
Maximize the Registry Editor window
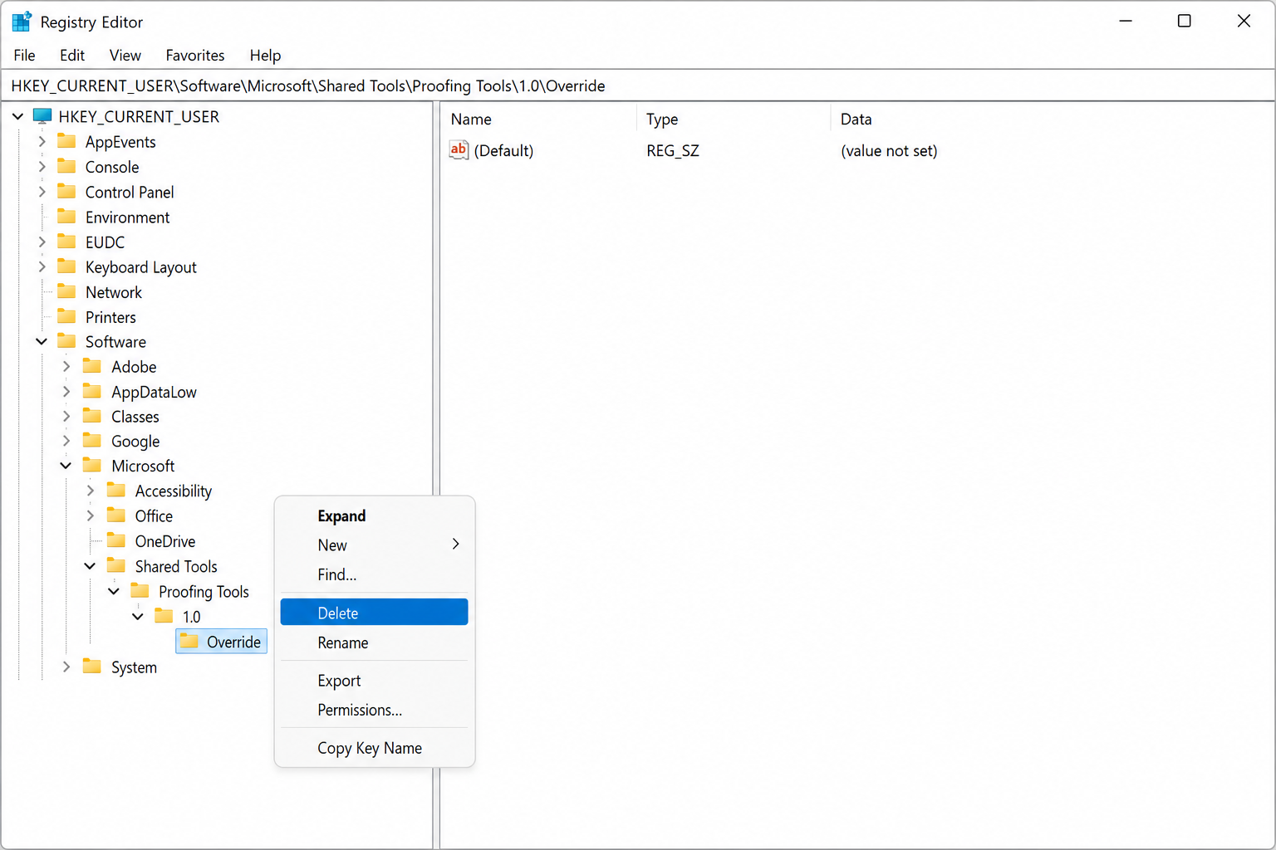tap(1185, 22)
